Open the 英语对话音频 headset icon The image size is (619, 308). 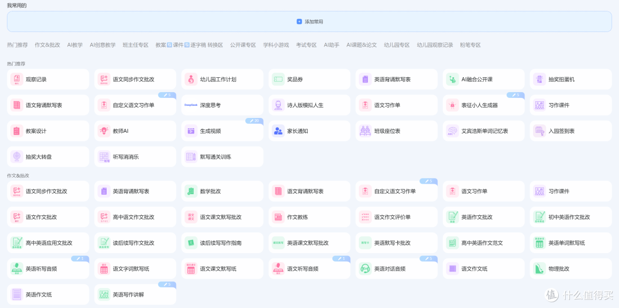tap(366, 269)
